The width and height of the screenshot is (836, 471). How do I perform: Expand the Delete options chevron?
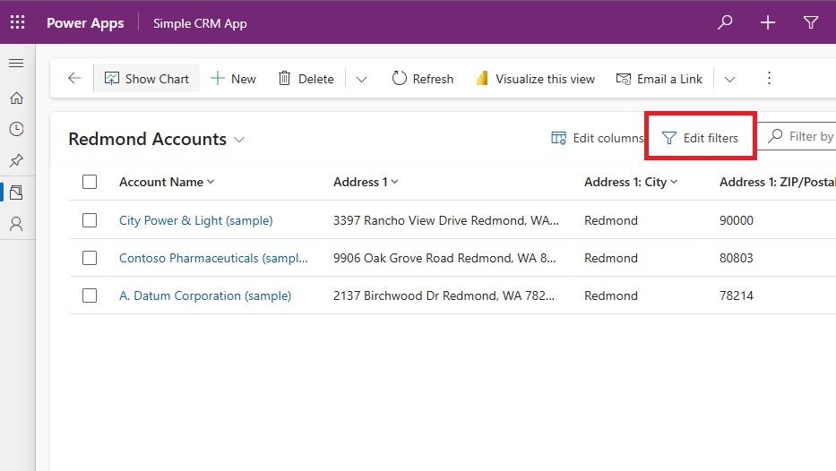(x=361, y=80)
